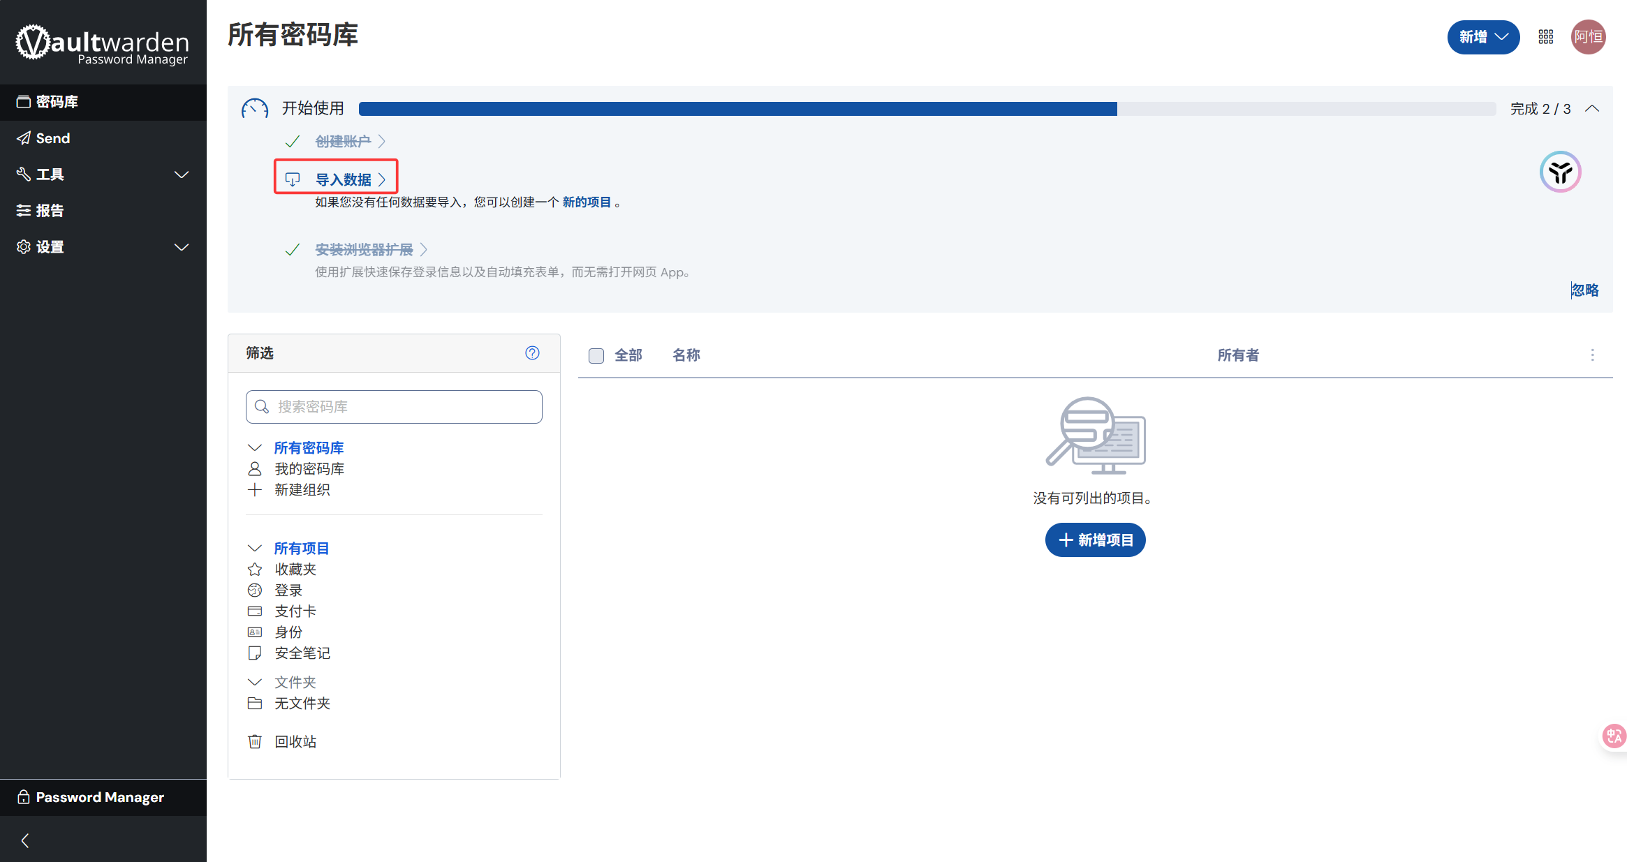Image resolution: width=1627 pixels, height=862 pixels.
Task: Collapse the sidebar with arrow icon
Action: point(25,840)
